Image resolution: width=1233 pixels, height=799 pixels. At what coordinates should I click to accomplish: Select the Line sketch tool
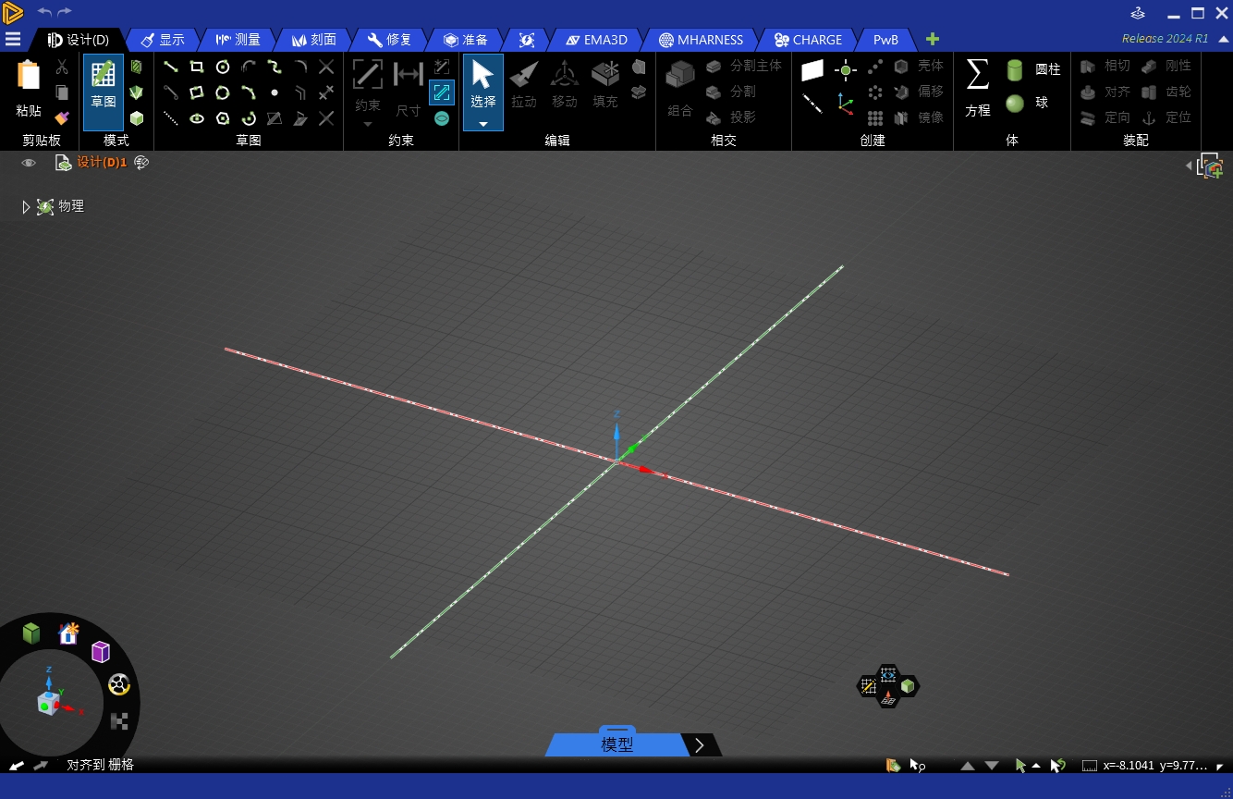pyautogui.click(x=171, y=67)
